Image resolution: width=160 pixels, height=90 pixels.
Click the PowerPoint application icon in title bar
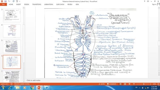click(x=2, y=1)
